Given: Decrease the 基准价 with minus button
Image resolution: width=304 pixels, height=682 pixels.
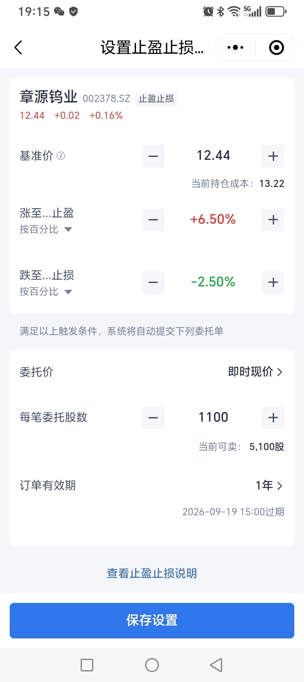Looking at the screenshot, I should tap(153, 156).
